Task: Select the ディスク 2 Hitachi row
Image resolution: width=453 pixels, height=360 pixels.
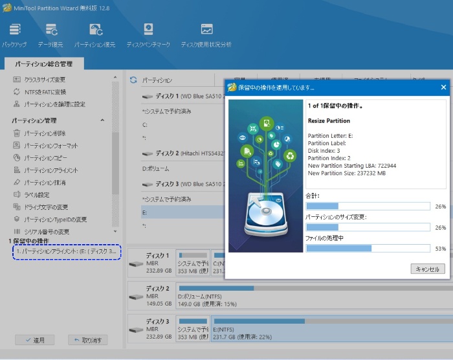Action: [182, 153]
